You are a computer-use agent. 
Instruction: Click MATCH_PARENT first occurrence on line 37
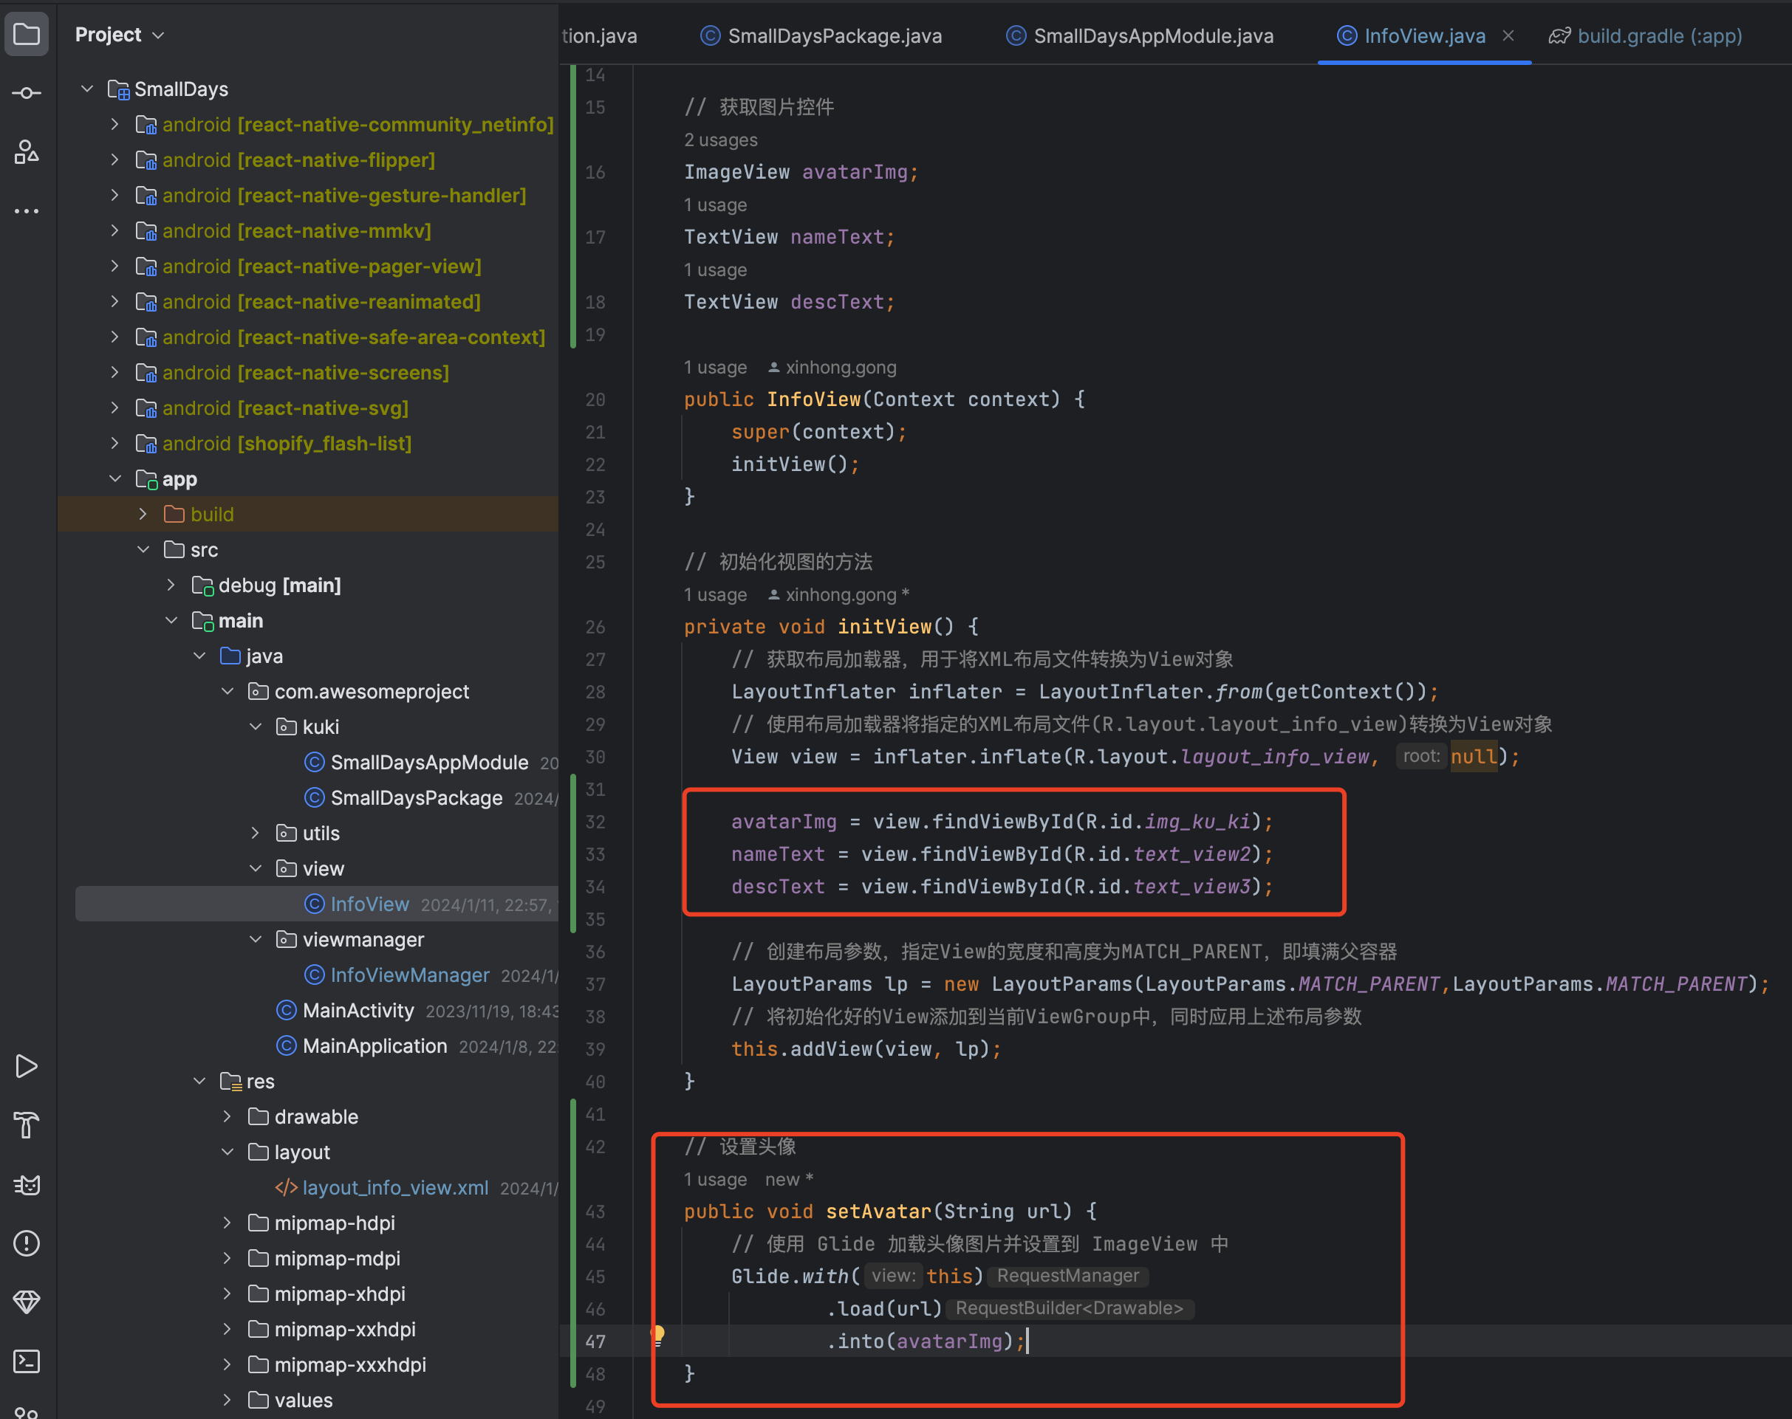click(x=1369, y=983)
